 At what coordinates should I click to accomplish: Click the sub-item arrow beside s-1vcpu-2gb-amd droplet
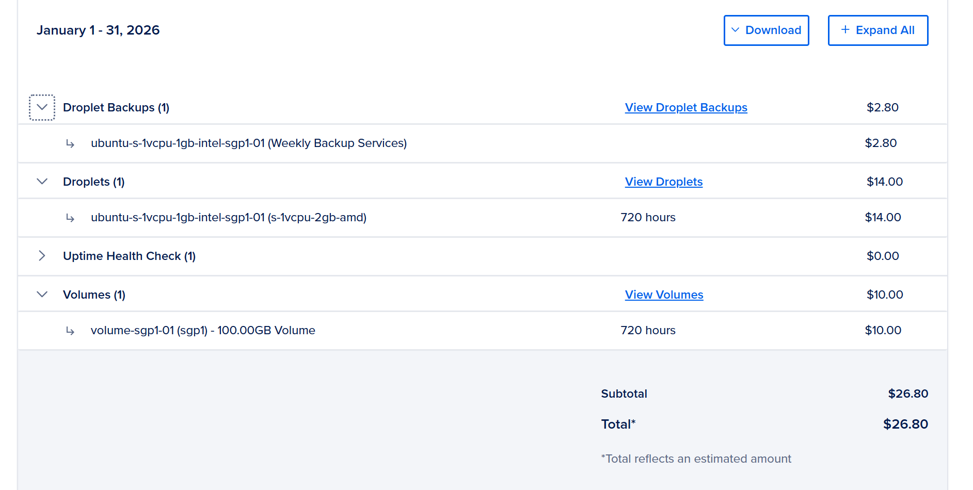70,218
